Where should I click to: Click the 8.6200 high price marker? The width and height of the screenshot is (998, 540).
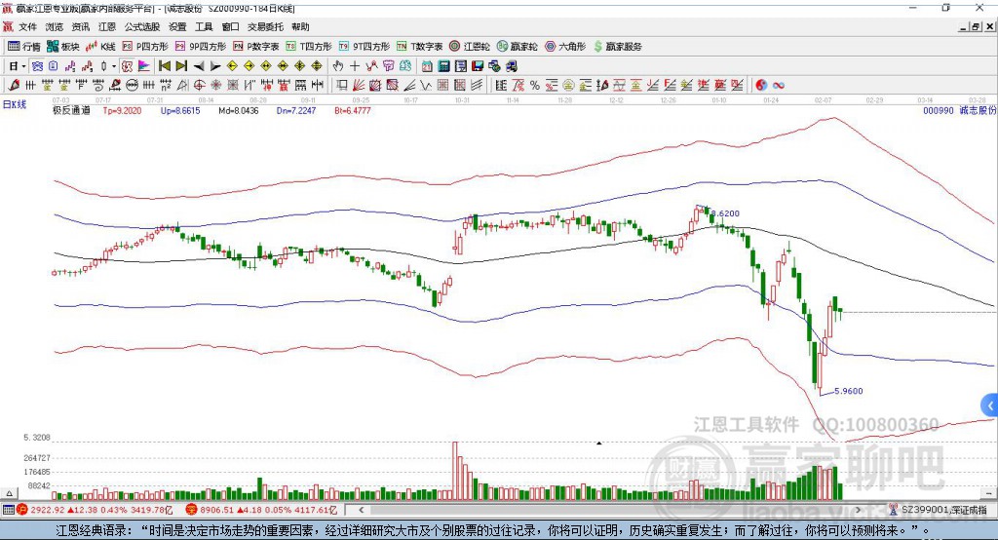coord(725,213)
